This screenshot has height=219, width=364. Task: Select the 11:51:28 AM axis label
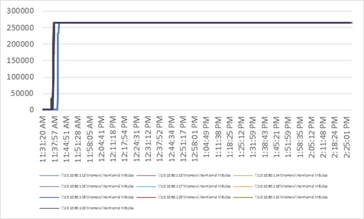click(78, 139)
